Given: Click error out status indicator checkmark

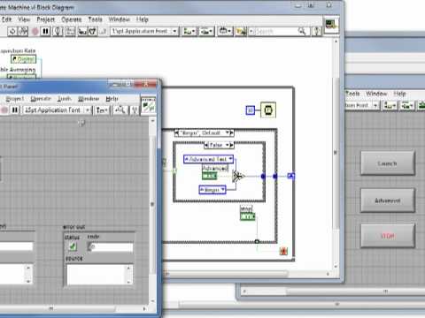Looking at the screenshot, I should (73, 246).
